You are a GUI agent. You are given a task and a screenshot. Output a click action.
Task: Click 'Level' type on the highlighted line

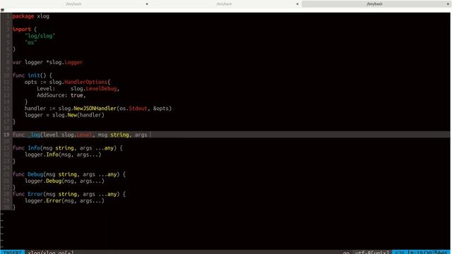click(84, 135)
